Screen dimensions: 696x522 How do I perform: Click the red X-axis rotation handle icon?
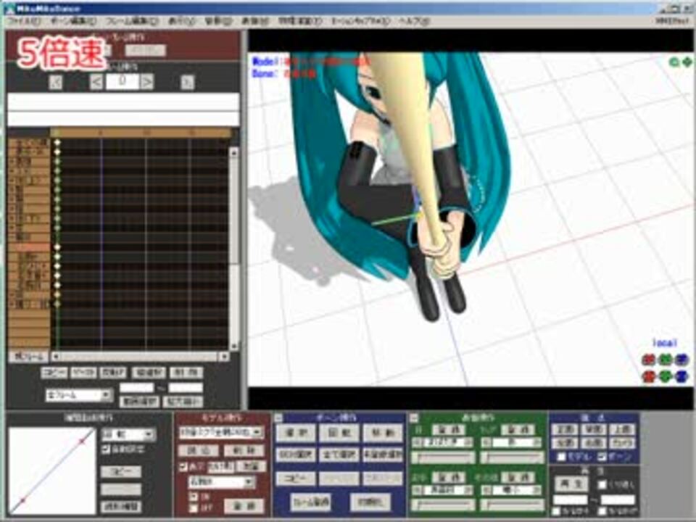pyautogui.click(x=649, y=360)
